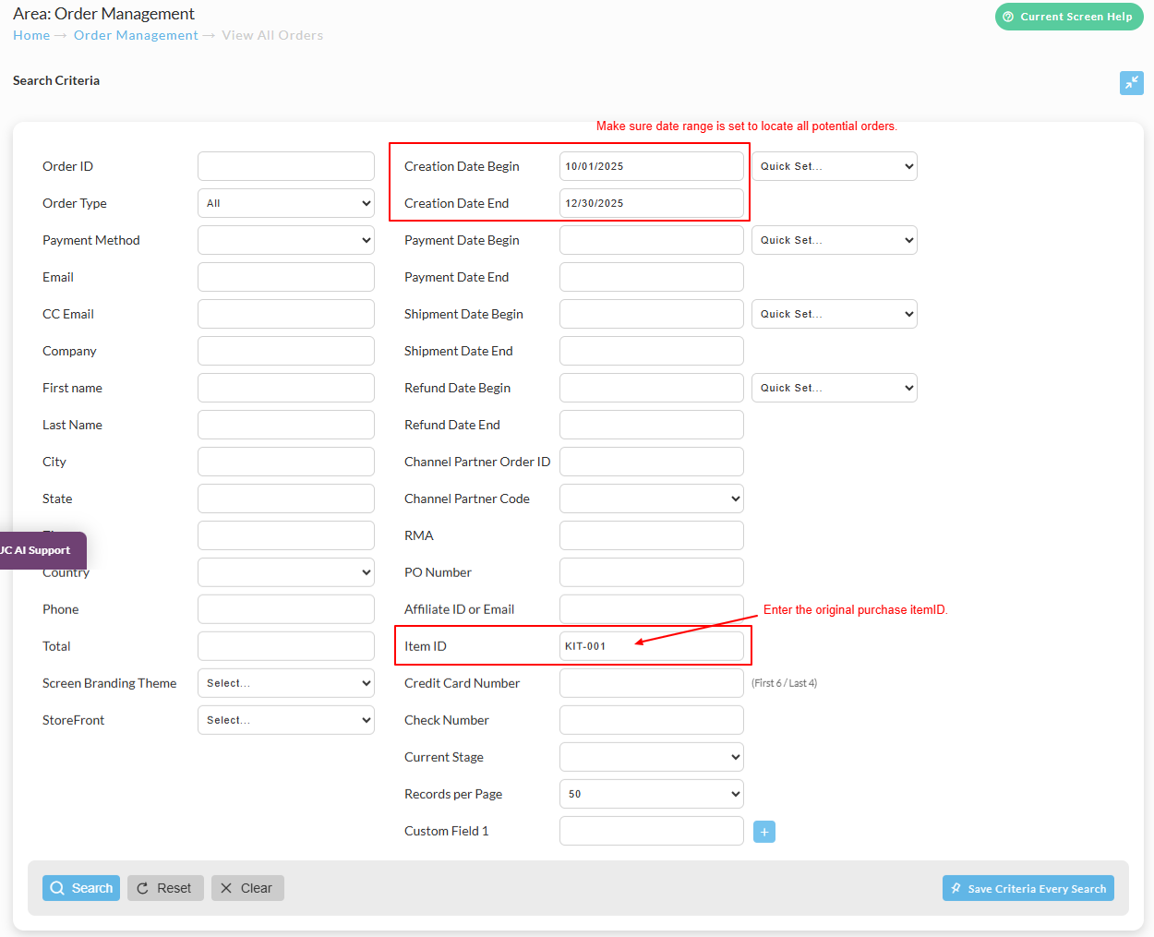Click the plus icon beside Custom Field 1

tap(764, 832)
